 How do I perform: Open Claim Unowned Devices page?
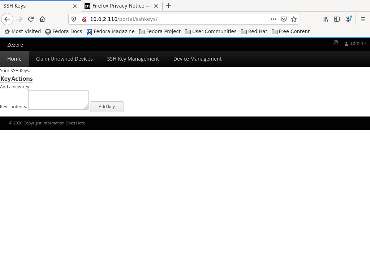64,59
